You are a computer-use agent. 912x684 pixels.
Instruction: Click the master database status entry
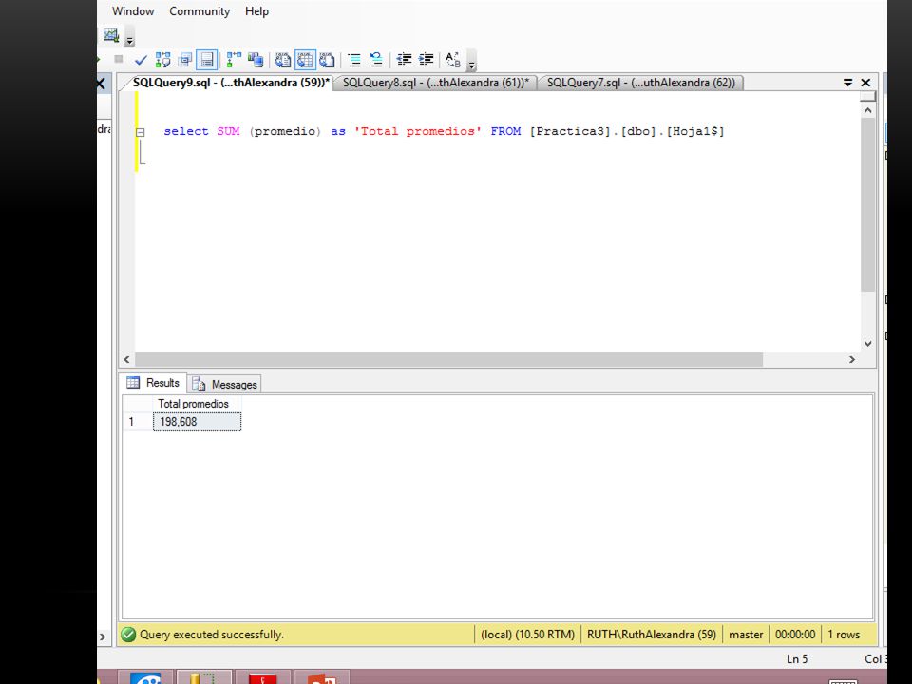point(746,634)
